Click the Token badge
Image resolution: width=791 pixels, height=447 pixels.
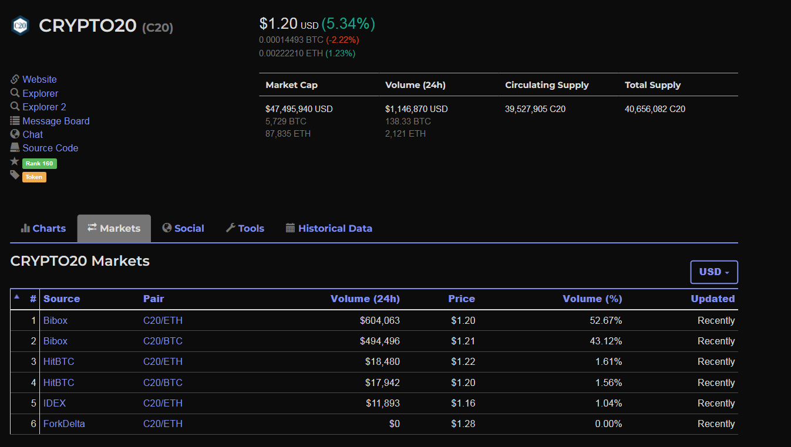[34, 177]
